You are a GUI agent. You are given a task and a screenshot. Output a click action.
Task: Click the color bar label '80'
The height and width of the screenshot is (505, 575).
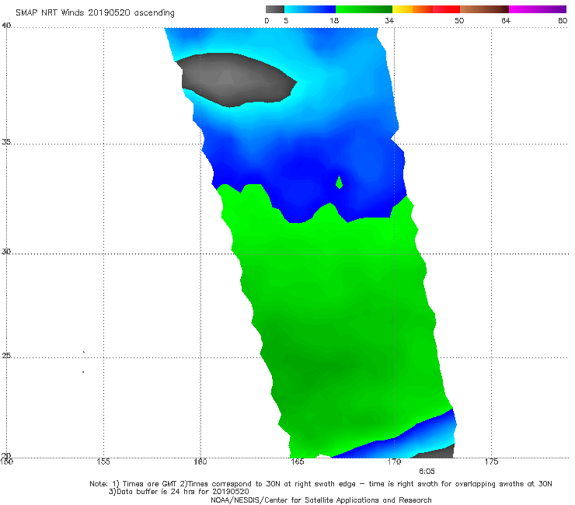[563, 20]
